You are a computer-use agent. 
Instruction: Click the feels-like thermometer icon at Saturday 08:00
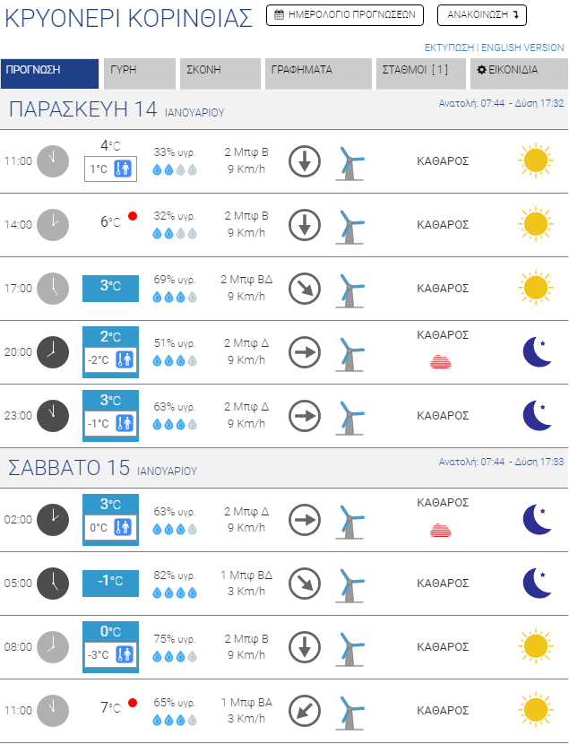click(125, 654)
